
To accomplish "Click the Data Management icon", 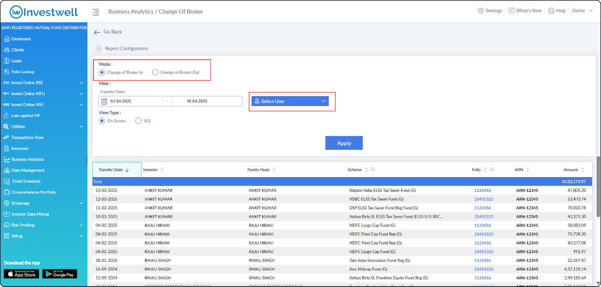I will click(x=7, y=170).
